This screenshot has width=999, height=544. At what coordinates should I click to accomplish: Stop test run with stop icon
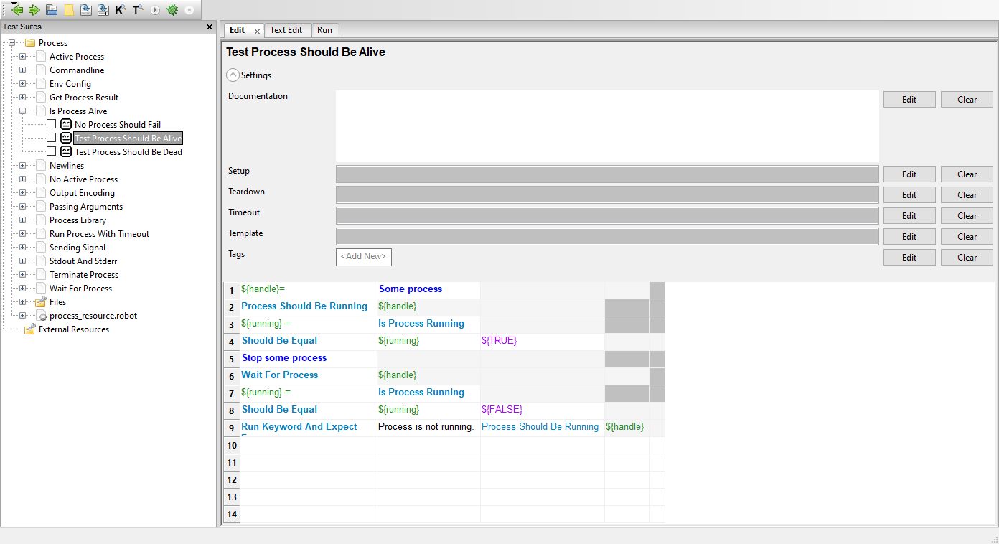pyautogui.click(x=189, y=10)
